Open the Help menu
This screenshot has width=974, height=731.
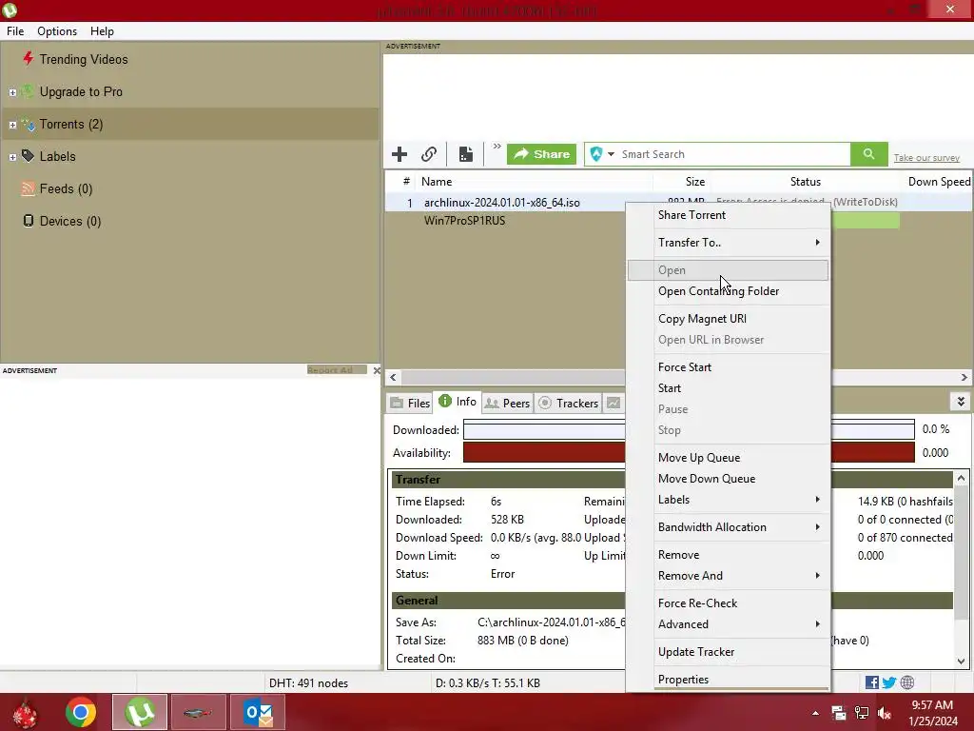[x=102, y=31]
